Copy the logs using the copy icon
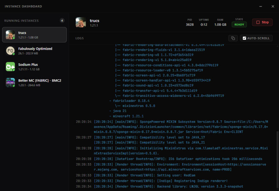 click(233, 38)
